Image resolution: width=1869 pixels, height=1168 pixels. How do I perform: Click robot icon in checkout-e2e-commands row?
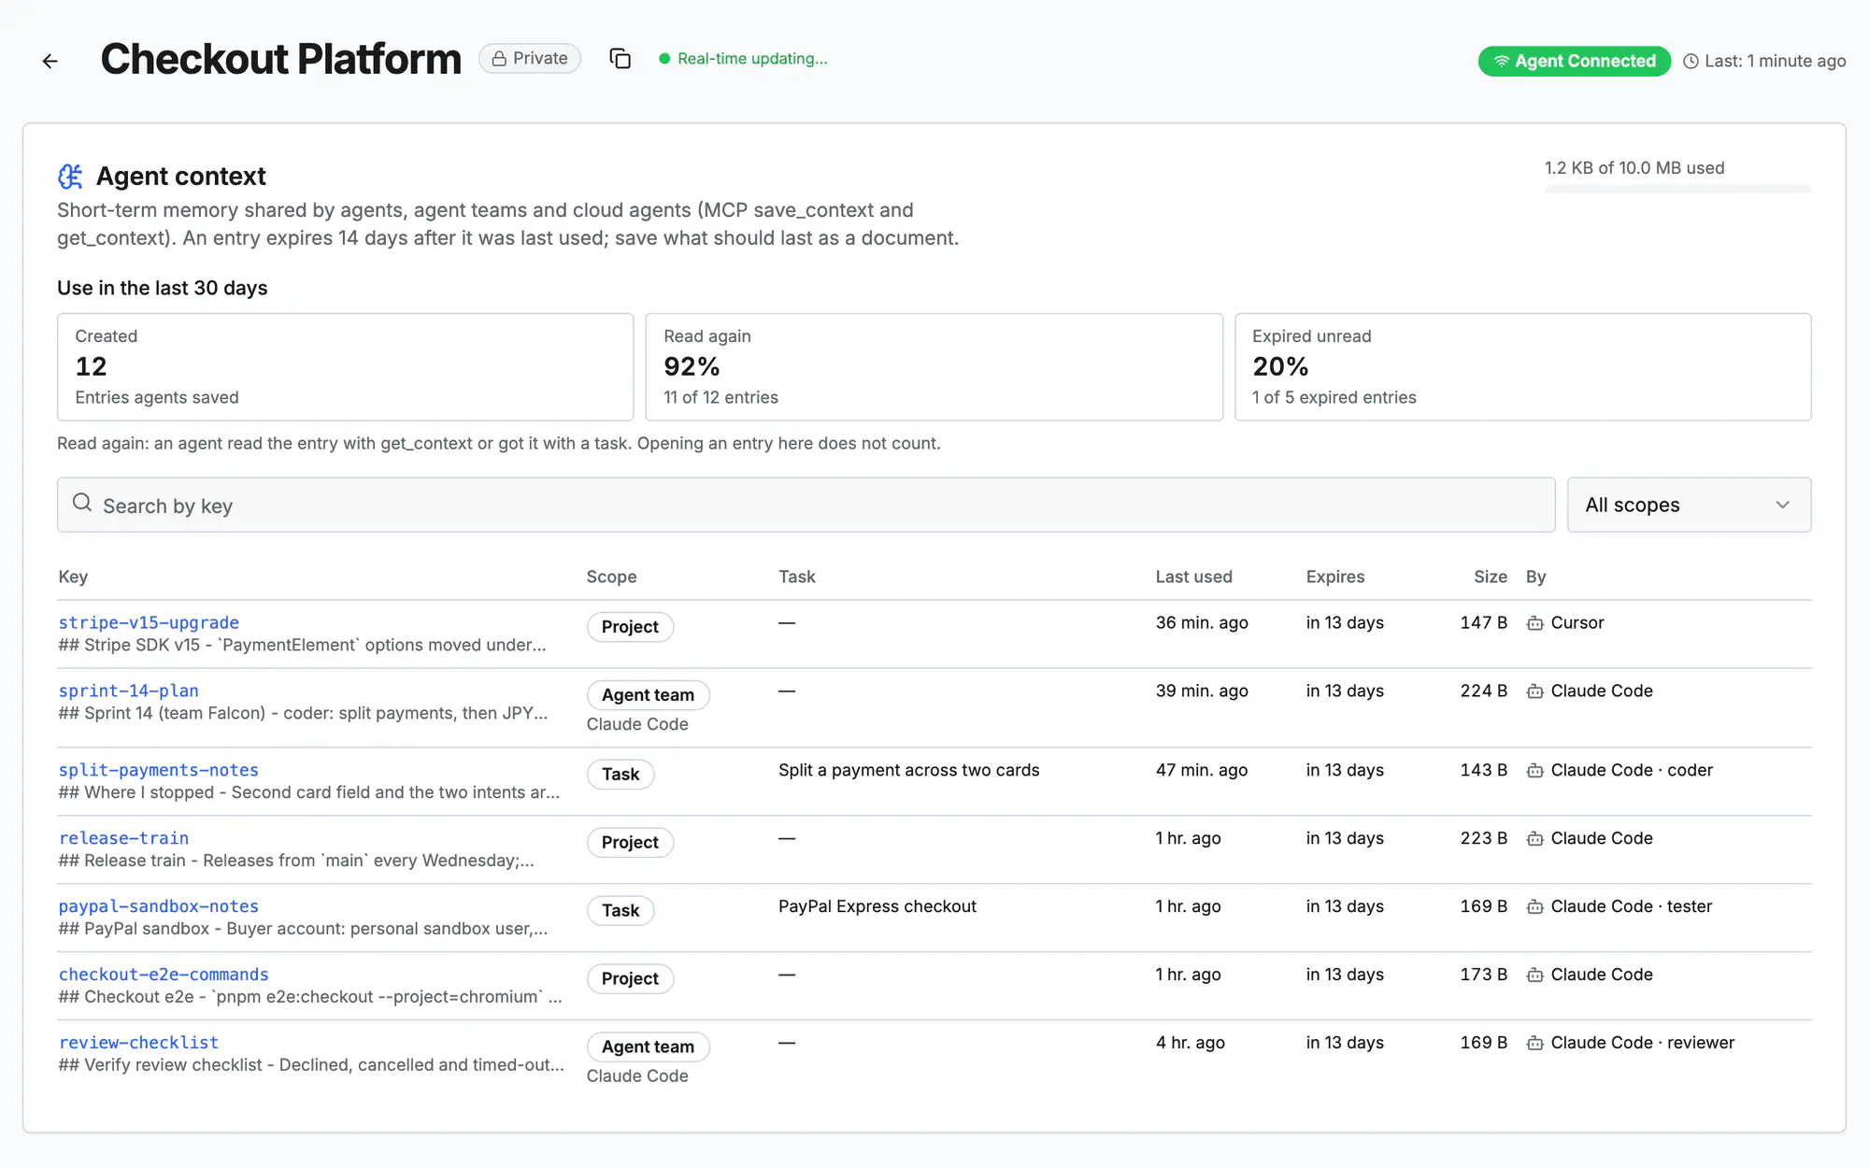(1534, 976)
